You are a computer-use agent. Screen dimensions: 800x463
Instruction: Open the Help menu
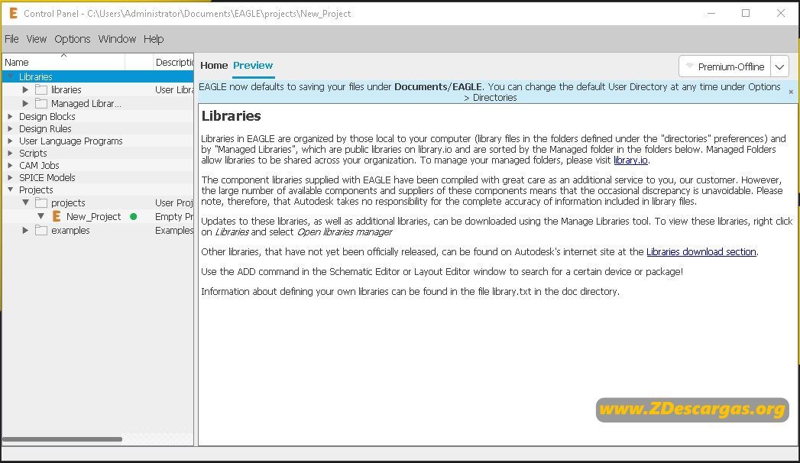point(154,39)
